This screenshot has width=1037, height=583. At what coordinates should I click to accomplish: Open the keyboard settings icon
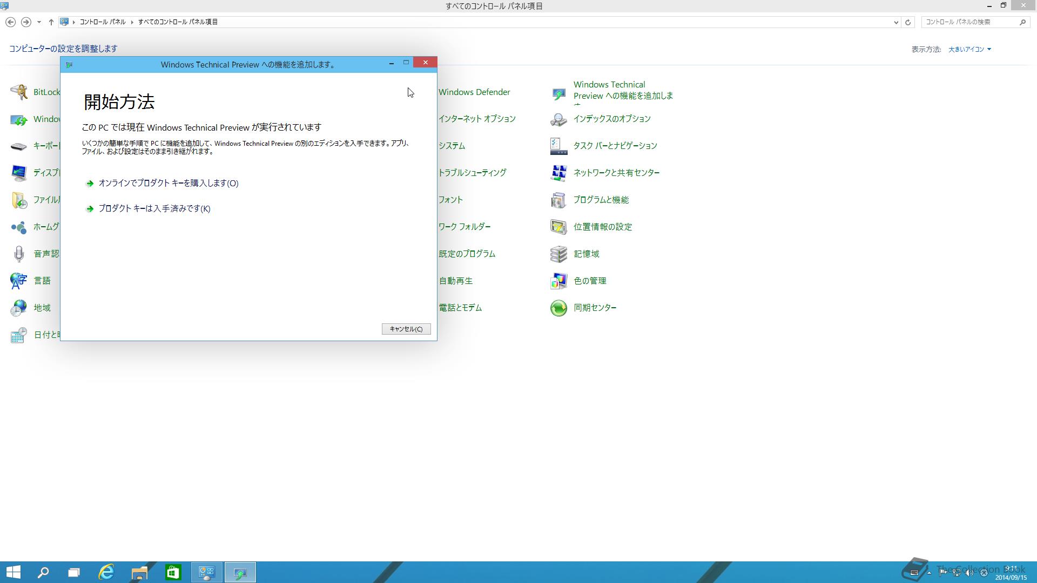19,146
